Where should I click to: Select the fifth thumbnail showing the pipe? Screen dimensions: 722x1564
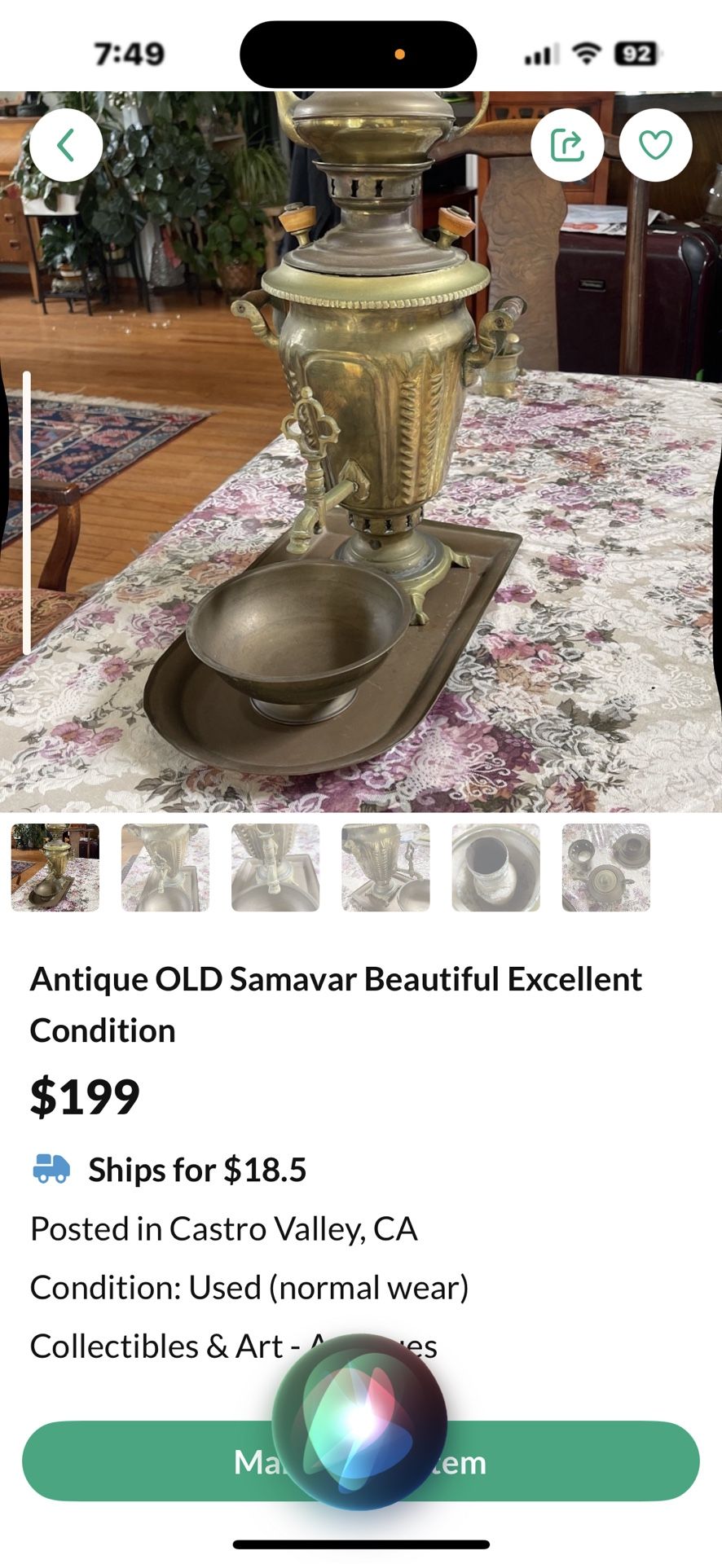coord(496,868)
